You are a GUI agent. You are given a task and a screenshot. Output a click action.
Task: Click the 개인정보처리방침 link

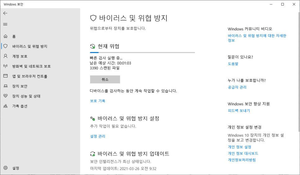242,160
